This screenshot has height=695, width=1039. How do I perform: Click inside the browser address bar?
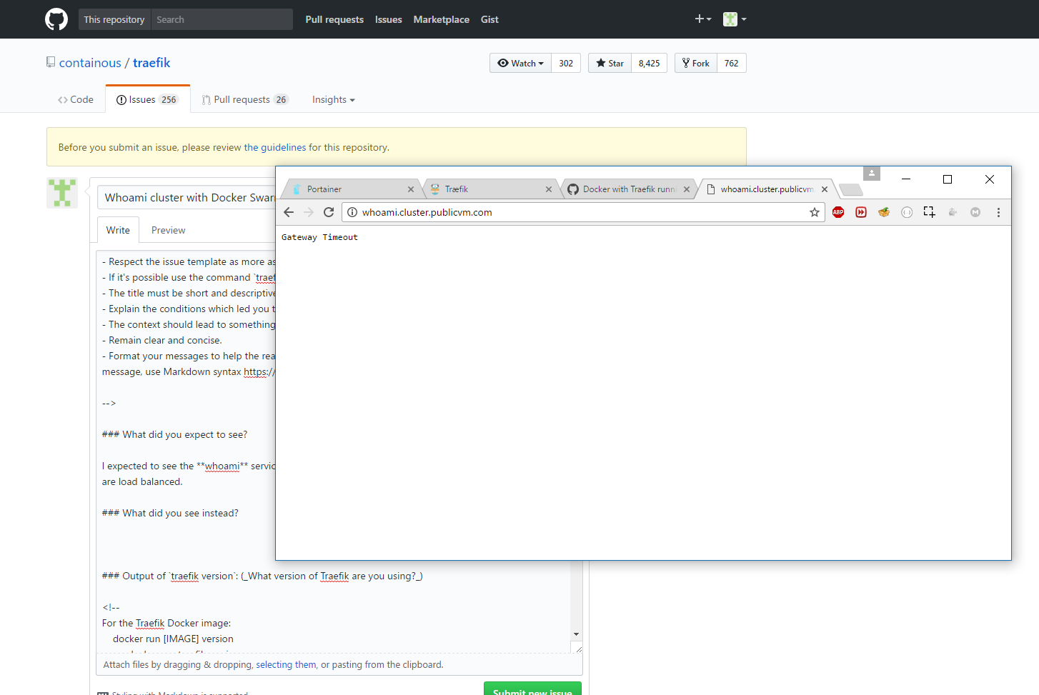500,212
